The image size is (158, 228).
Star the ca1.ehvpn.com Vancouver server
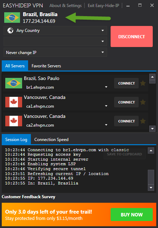click(x=143, y=102)
